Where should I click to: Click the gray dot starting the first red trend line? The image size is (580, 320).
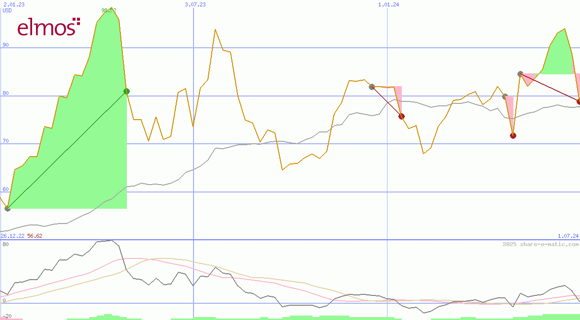[372, 87]
